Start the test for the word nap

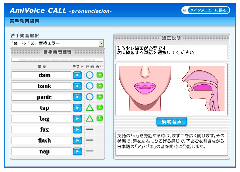(x=77, y=151)
